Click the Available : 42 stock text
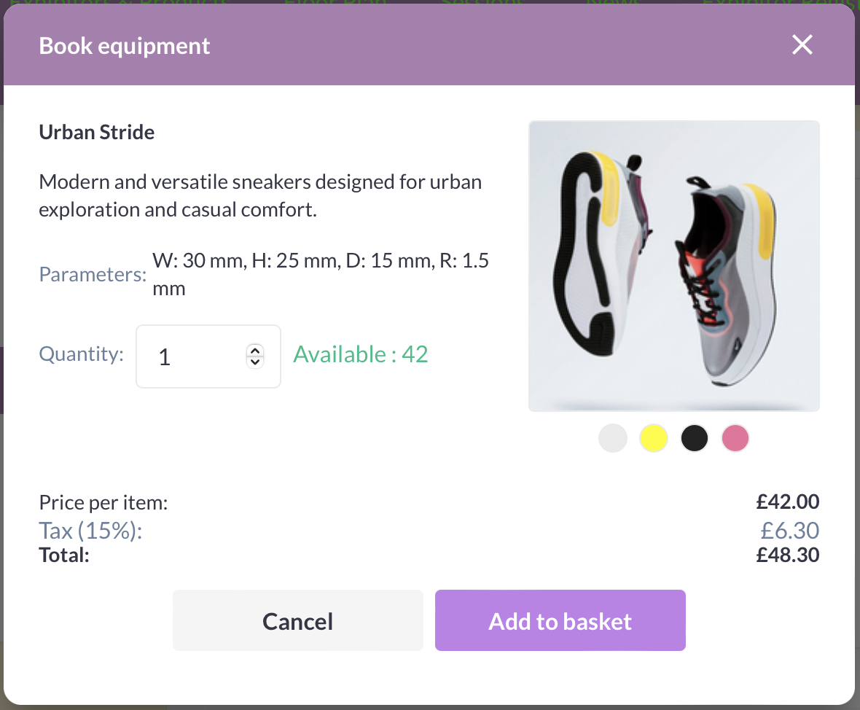This screenshot has width=860, height=710. click(360, 354)
